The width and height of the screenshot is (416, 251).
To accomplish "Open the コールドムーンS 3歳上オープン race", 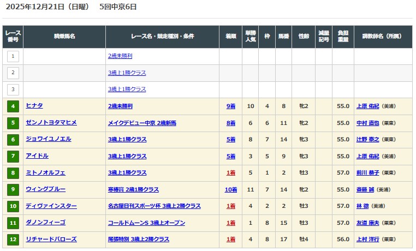I will [146, 223].
